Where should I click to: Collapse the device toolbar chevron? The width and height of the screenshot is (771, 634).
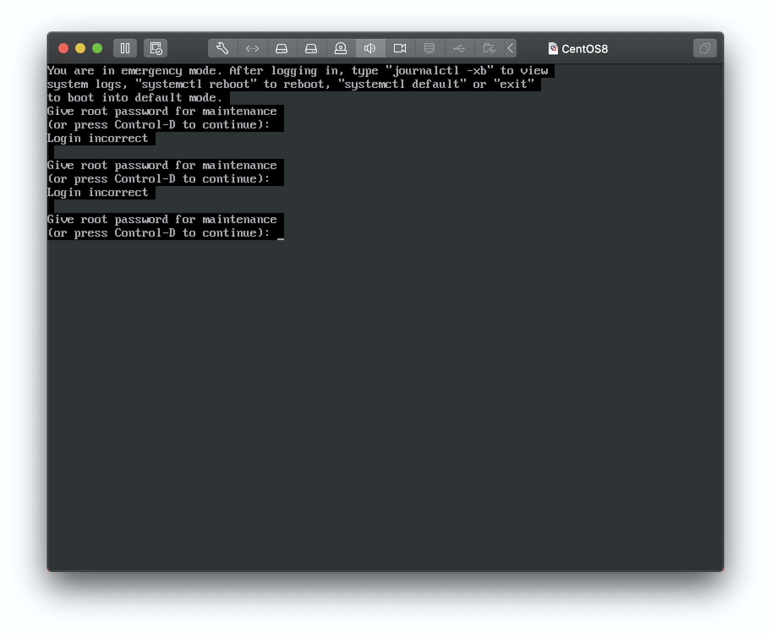pos(511,48)
